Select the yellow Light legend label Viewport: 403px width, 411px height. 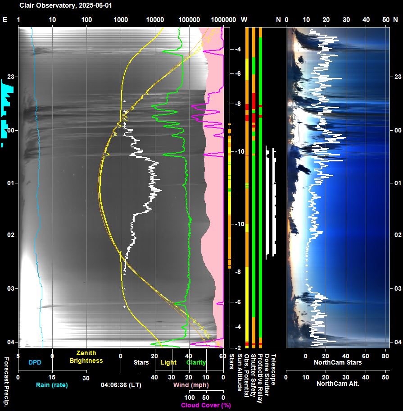(168, 362)
